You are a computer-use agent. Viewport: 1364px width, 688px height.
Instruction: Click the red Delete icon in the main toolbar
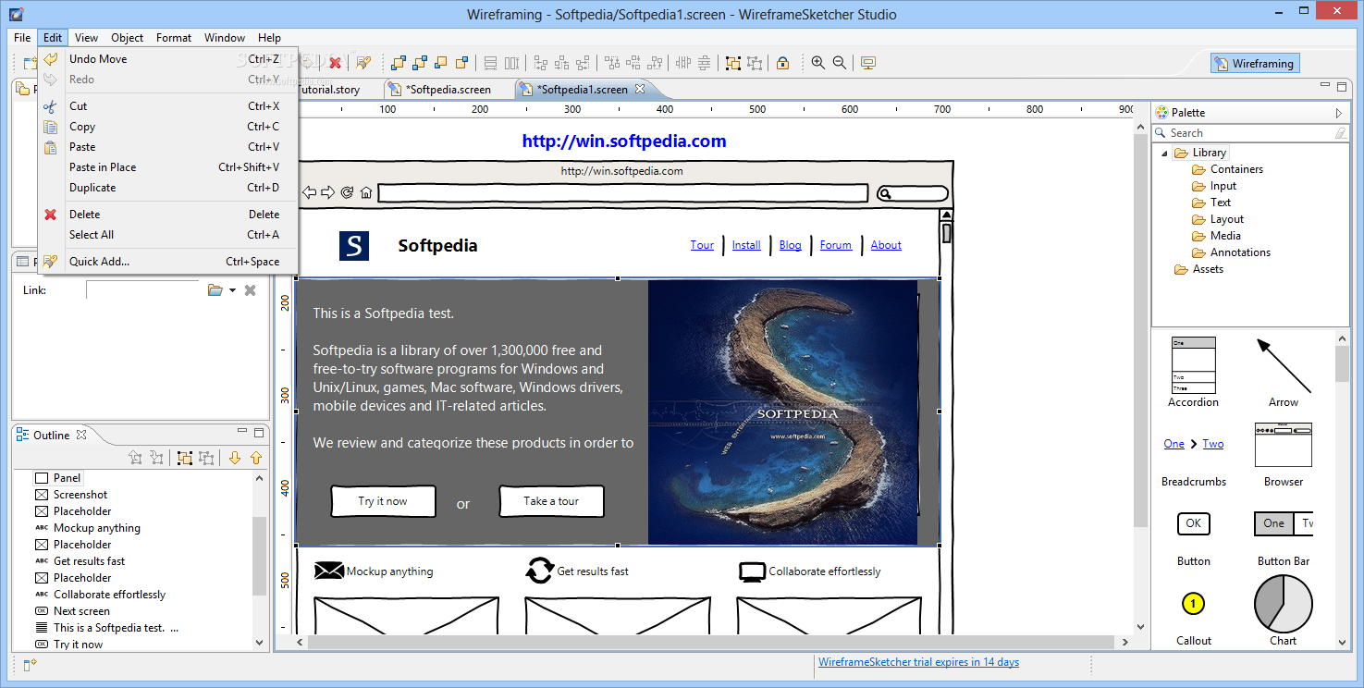[335, 63]
